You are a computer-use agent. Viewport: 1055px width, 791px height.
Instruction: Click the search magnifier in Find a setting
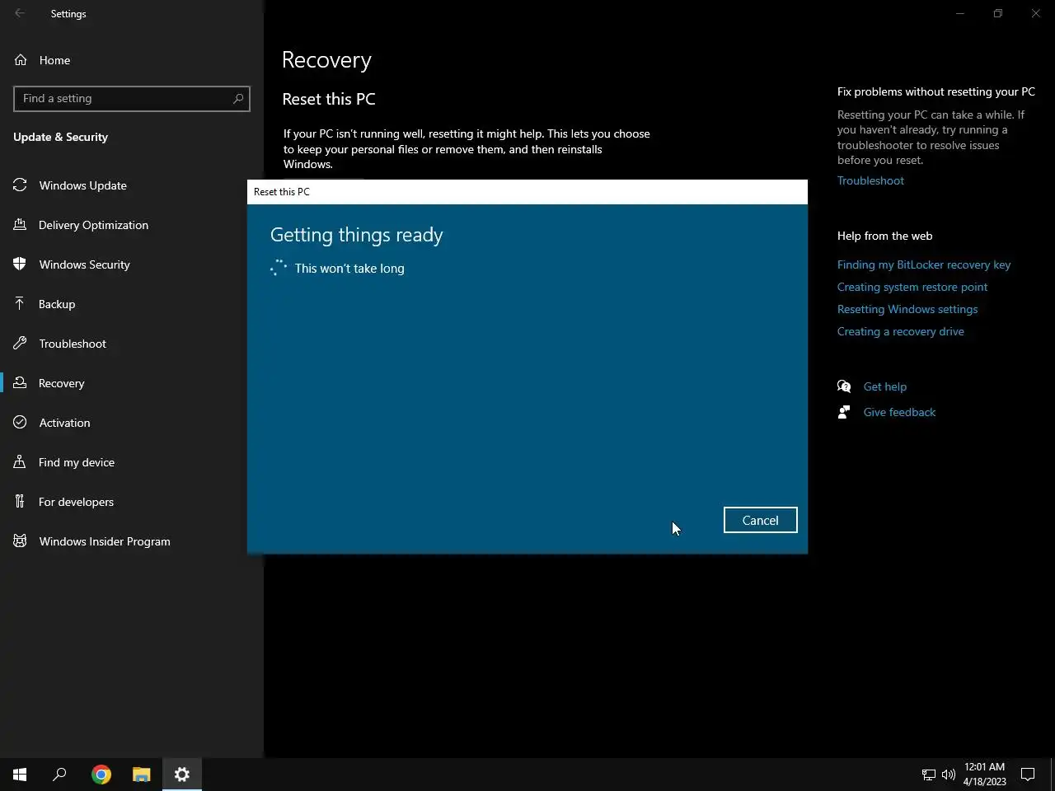[x=238, y=98]
